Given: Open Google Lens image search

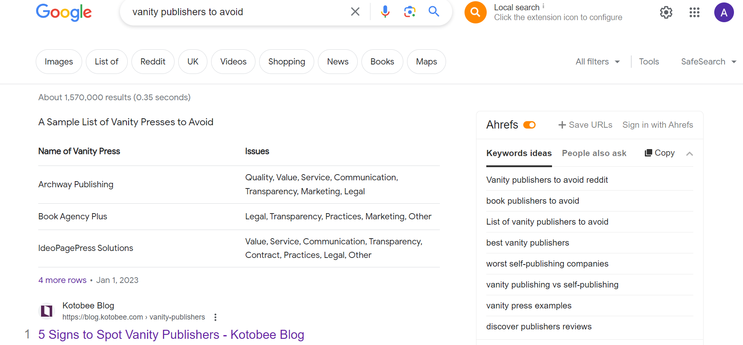Looking at the screenshot, I should tap(409, 11).
